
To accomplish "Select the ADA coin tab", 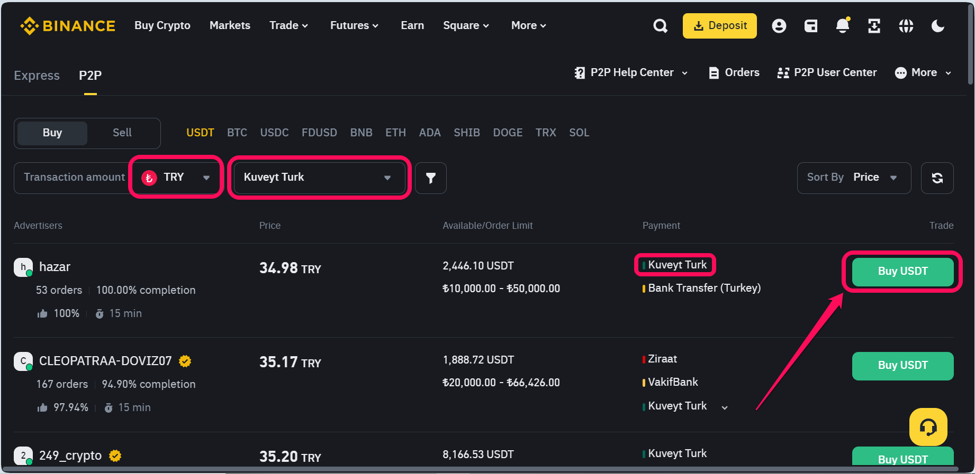I will pos(430,133).
